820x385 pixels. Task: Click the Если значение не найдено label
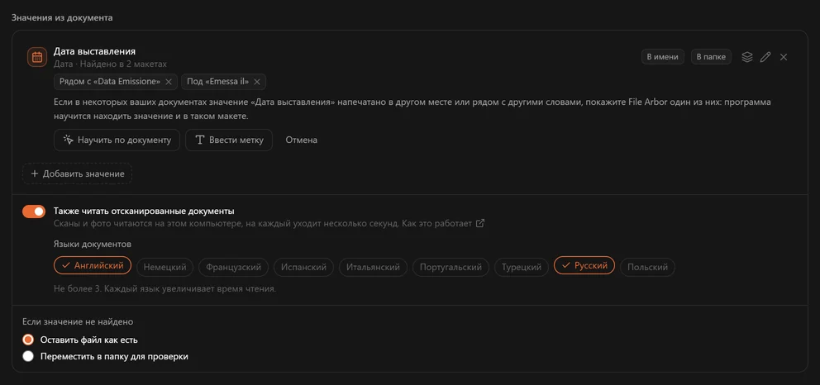(78, 321)
